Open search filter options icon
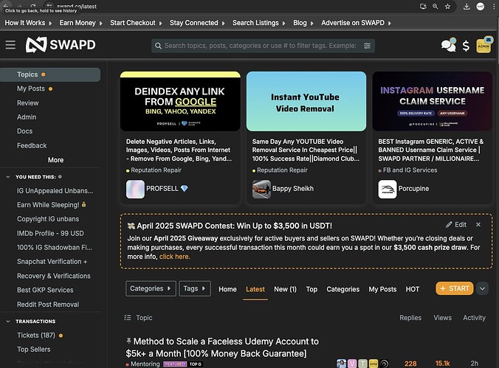Screen dimensions: 499x368 pyautogui.click(x=367, y=46)
